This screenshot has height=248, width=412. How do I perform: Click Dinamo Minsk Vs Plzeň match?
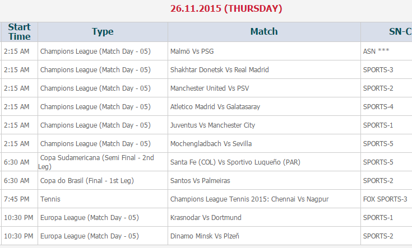pos(205,236)
